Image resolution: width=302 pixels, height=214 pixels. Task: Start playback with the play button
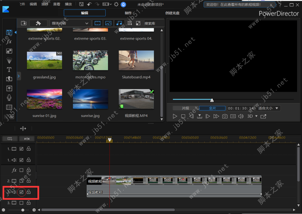pos(175,116)
